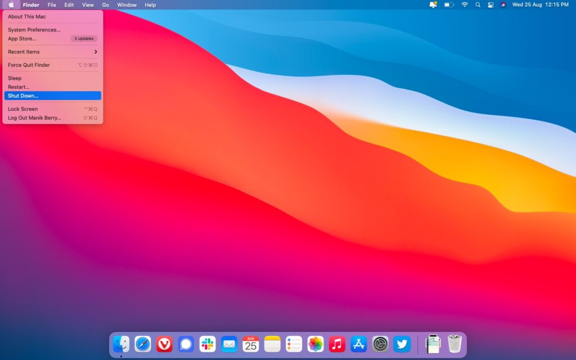Open the Mail app
576x360 pixels.
coord(228,344)
